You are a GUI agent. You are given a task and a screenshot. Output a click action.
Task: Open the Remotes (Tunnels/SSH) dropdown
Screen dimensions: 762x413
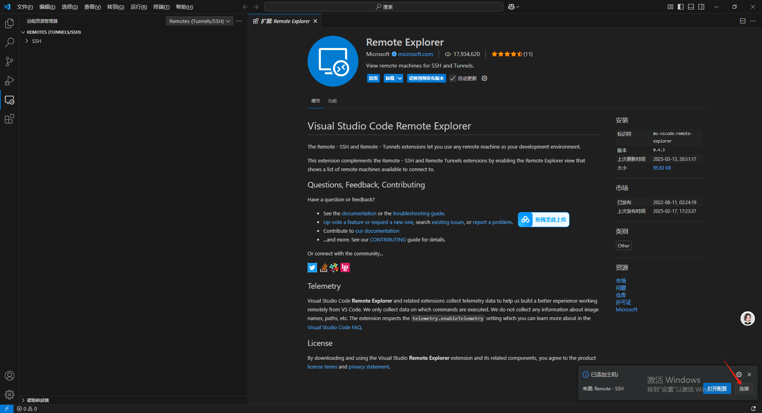point(199,21)
